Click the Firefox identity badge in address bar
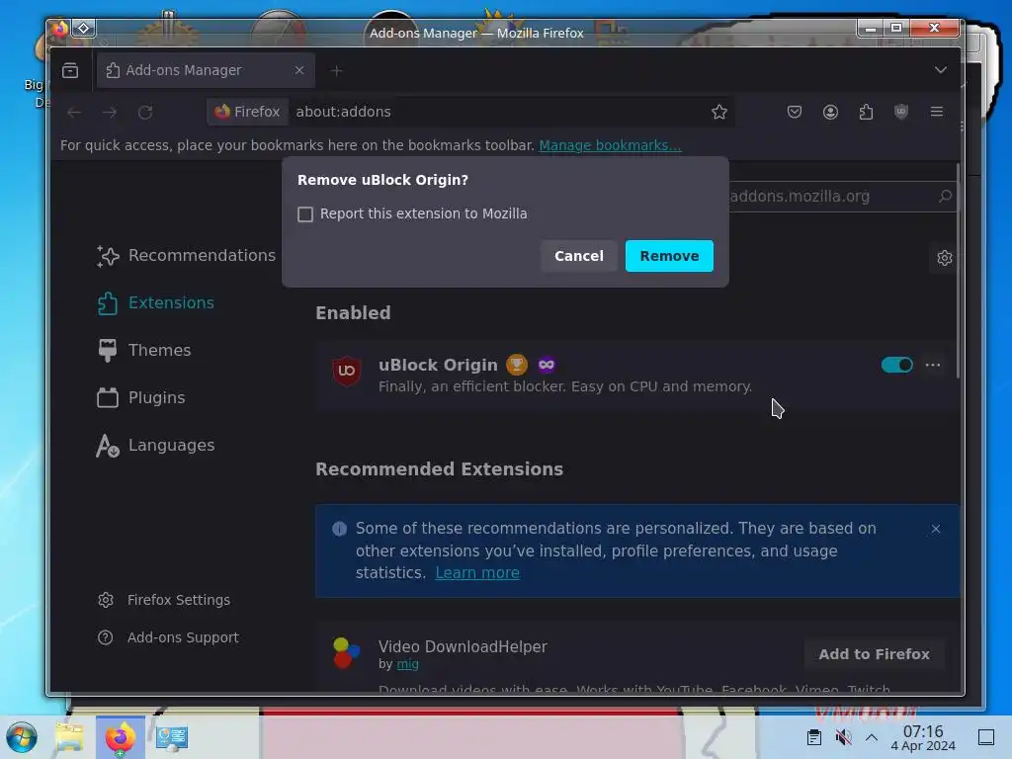 [248, 112]
